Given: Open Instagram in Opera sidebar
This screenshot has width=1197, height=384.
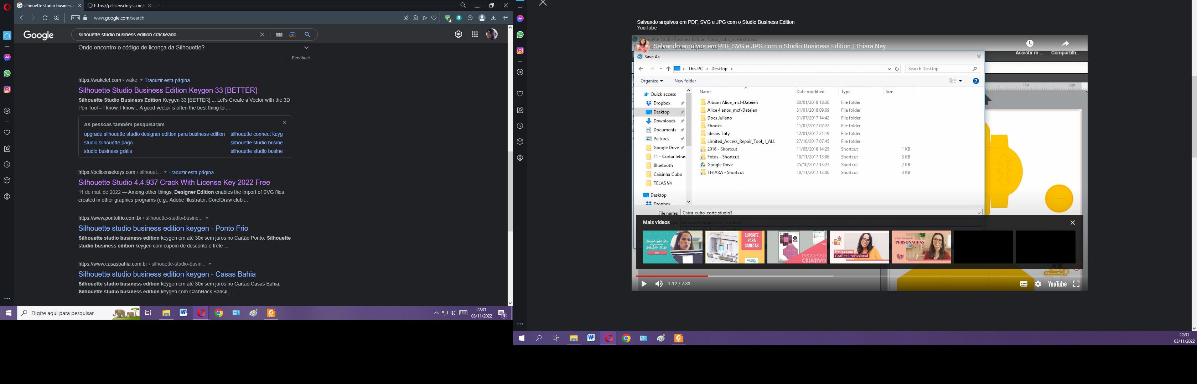Looking at the screenshot, I should [x=7, y=89].
